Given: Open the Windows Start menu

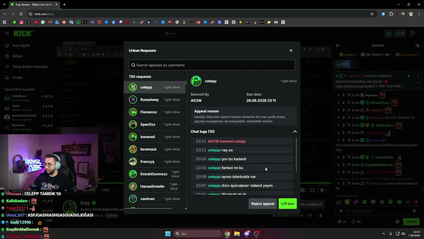Looking at the screenshot, I should click(168, 234).
